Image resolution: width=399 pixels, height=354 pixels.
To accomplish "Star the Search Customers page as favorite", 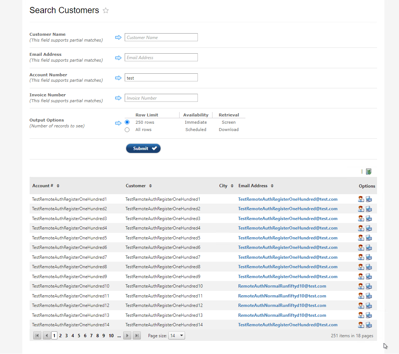I will (106, 11).
